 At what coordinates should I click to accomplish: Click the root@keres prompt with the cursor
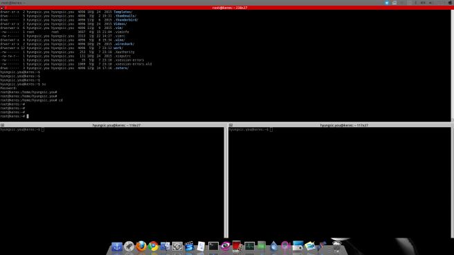pos(15,116)
